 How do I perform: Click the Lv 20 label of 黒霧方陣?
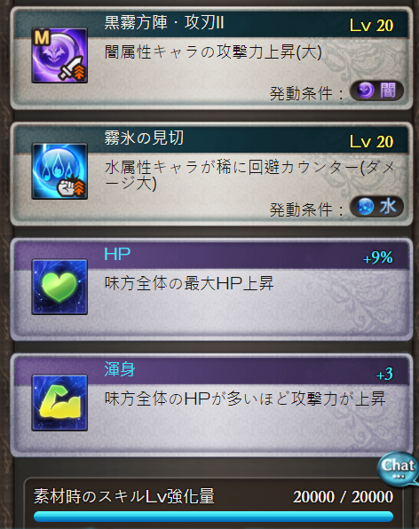[x=371, y=26]
